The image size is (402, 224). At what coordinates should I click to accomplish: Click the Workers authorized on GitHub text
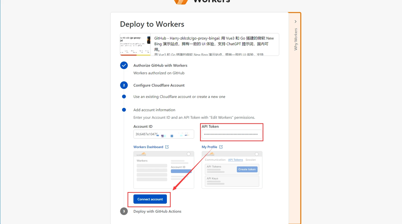click(159, 73)
